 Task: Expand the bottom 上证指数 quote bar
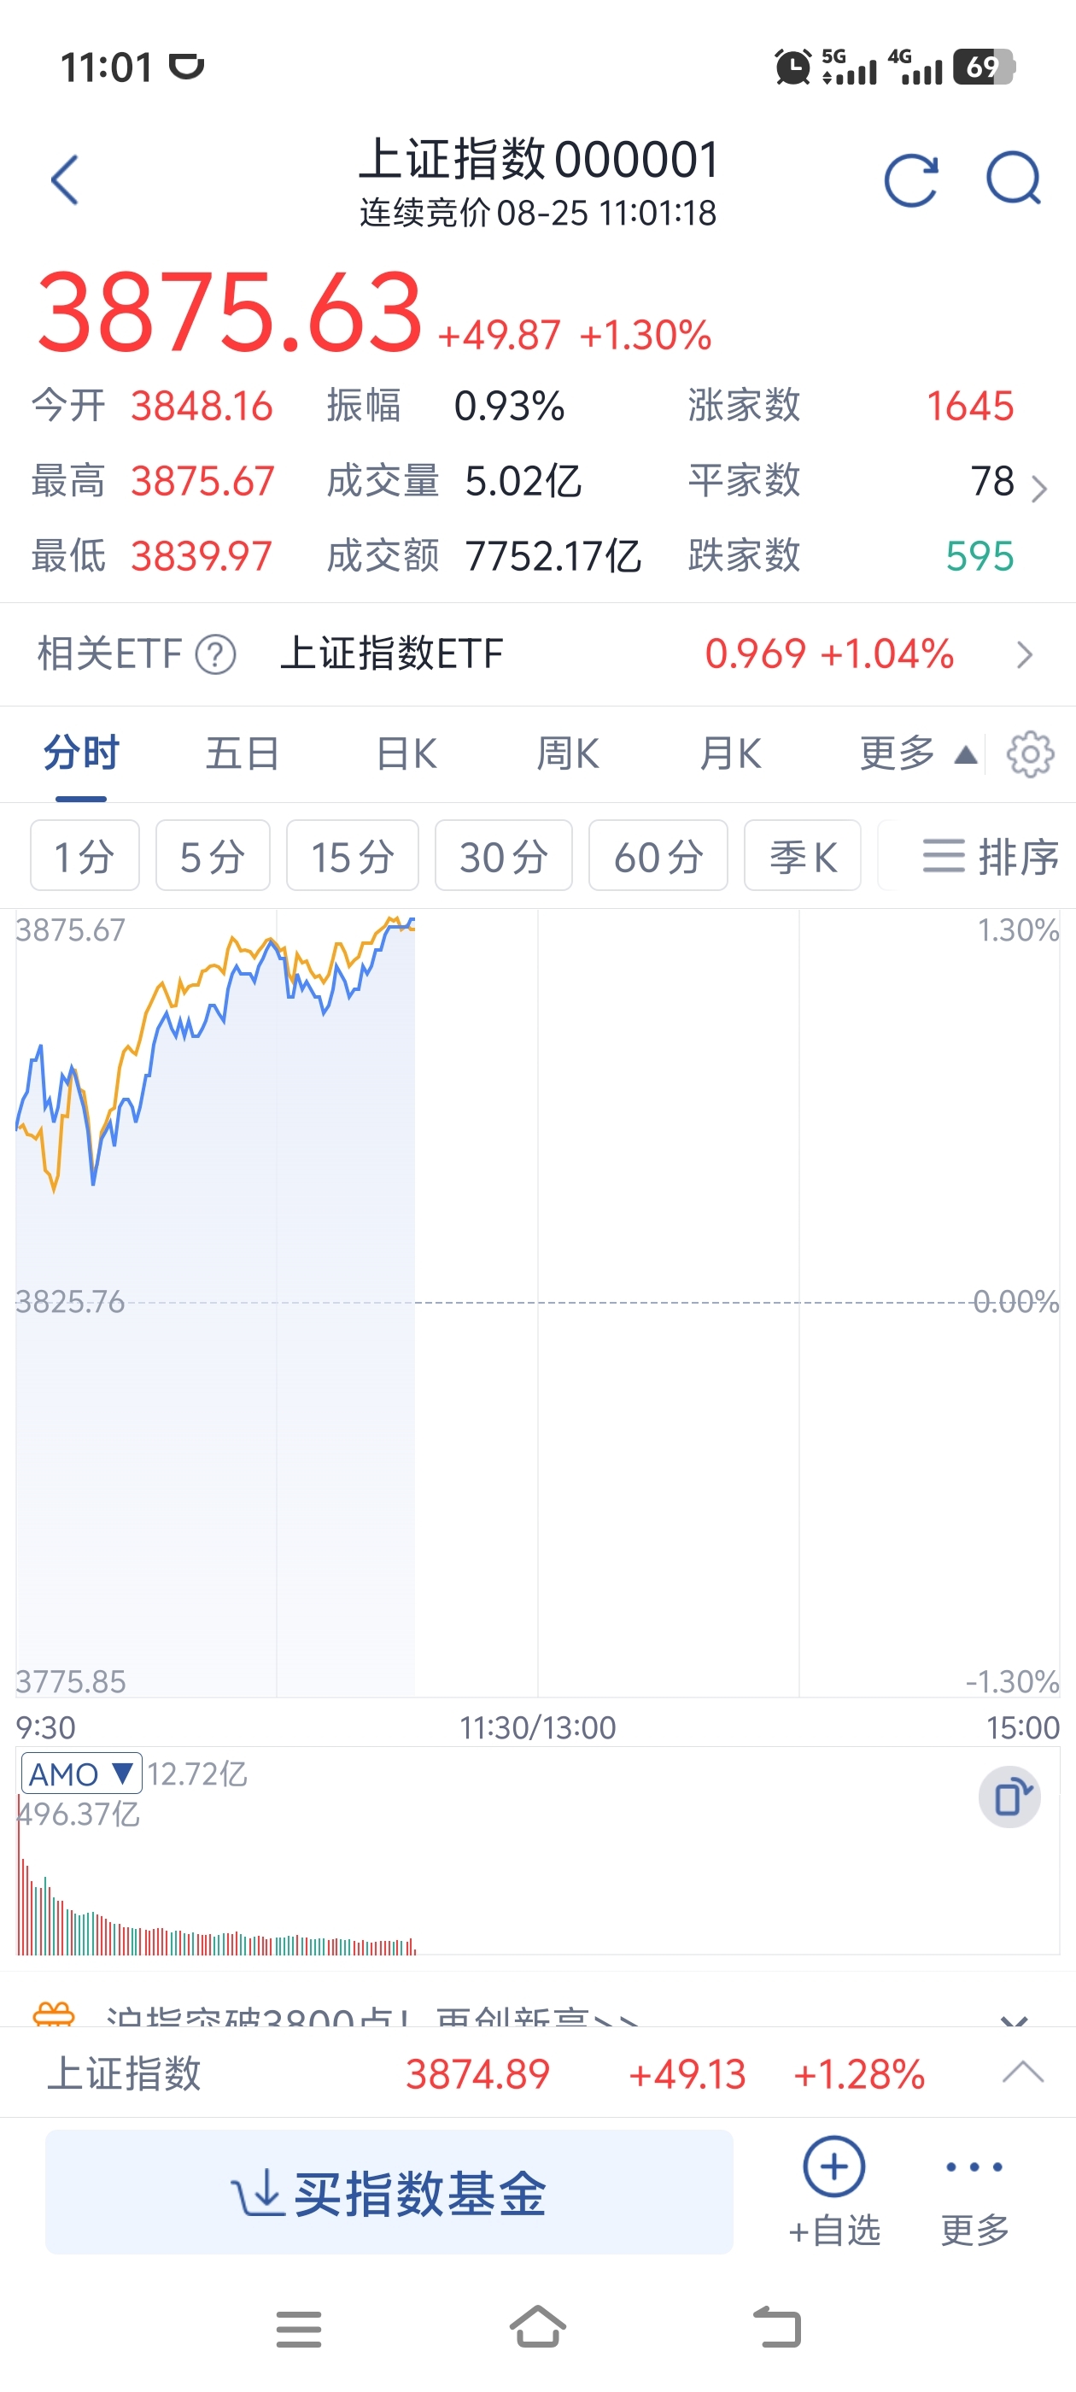pyautogui.click(x=1023, y=2072)
